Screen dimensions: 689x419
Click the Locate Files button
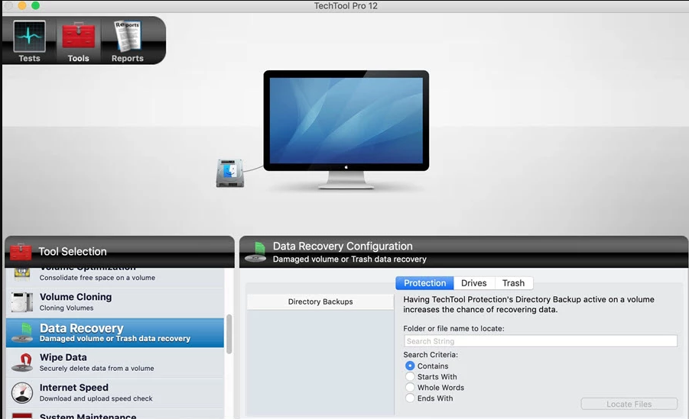pyautogui.click(x=629, y=404)
